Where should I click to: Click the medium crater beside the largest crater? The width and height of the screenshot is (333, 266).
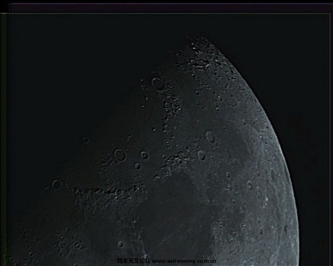coord(144,155)
